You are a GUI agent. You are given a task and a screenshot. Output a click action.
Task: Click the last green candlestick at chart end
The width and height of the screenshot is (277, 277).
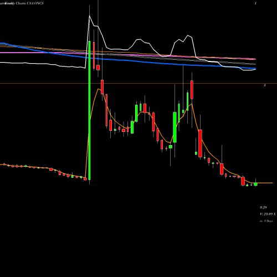255,184
